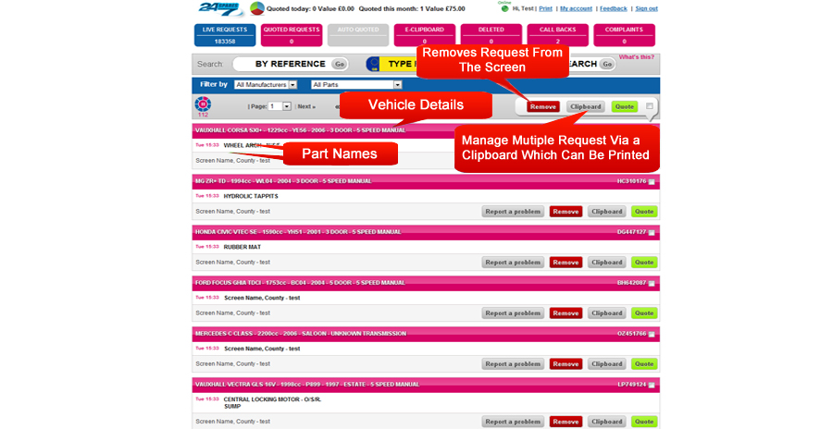
Task: Open the Complaints tab
Action: coord(624,35)
